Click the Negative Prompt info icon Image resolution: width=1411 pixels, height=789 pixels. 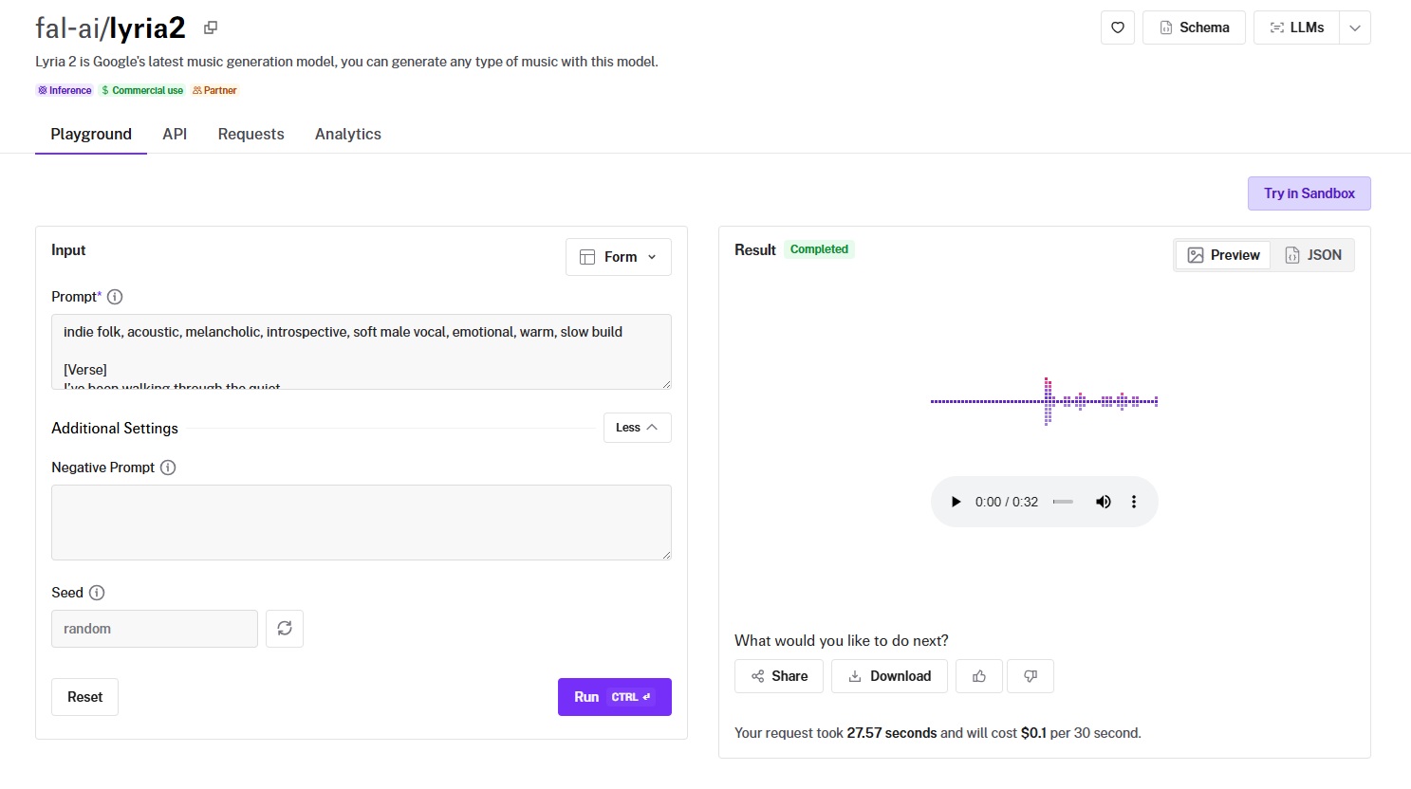coord(168,468)
